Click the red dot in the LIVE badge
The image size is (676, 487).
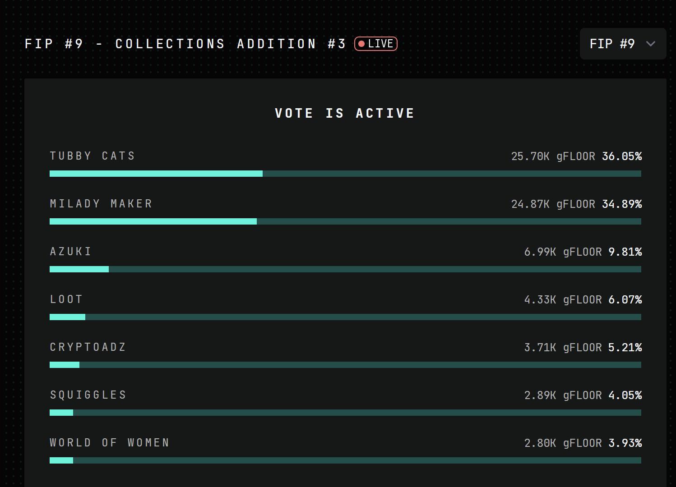coord(361,44)
